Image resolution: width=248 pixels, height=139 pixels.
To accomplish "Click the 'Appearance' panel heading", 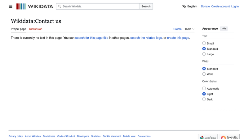I will 210,29.
